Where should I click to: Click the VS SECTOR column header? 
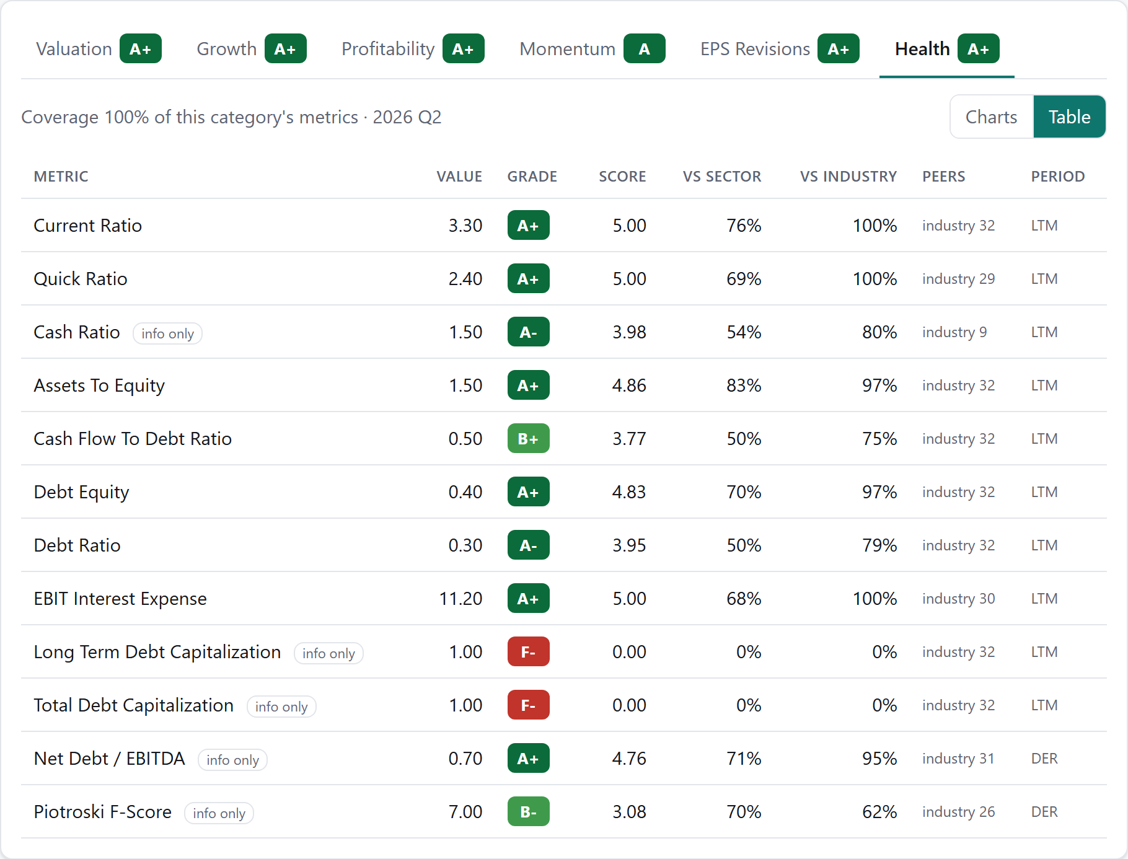tap(722, 177)
